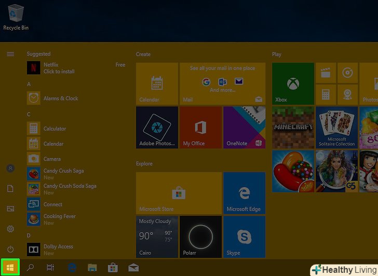Open Microsoft Store from the taskbar

click(113, 268)
